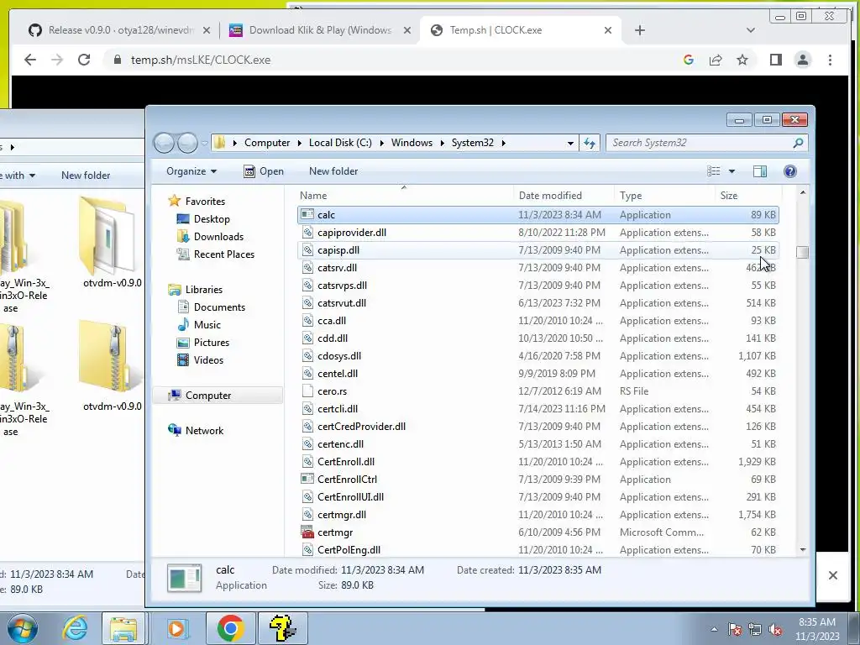Reload the page in Chrome
860x645 pixels.
coord(84,60)
